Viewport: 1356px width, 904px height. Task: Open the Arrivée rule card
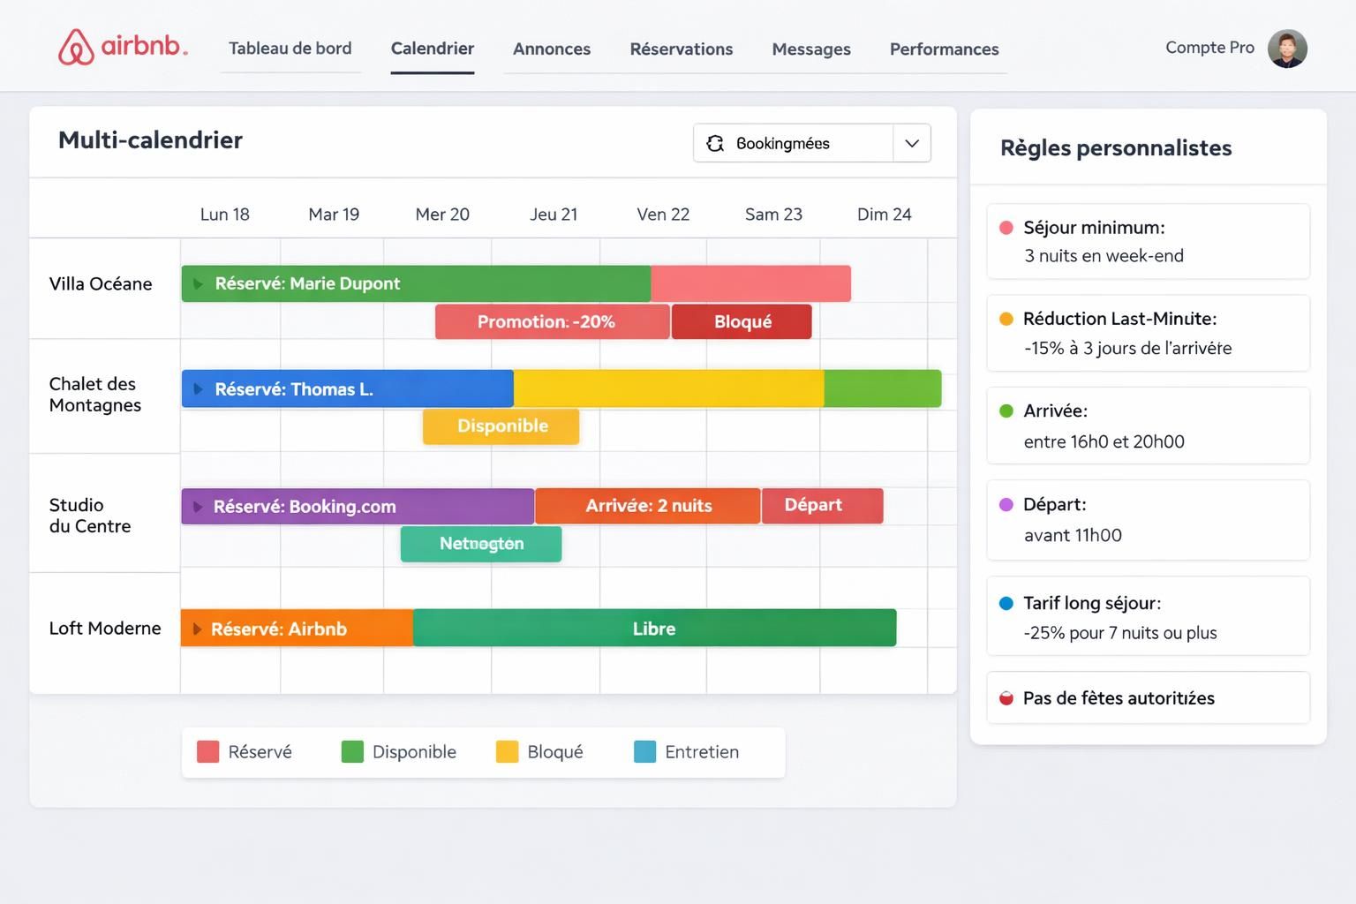[1148, 426]
